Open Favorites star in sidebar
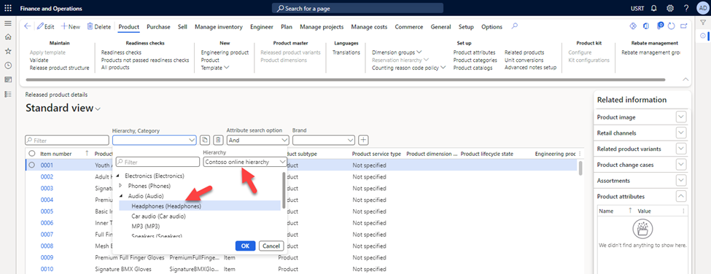 pos(8,51)
